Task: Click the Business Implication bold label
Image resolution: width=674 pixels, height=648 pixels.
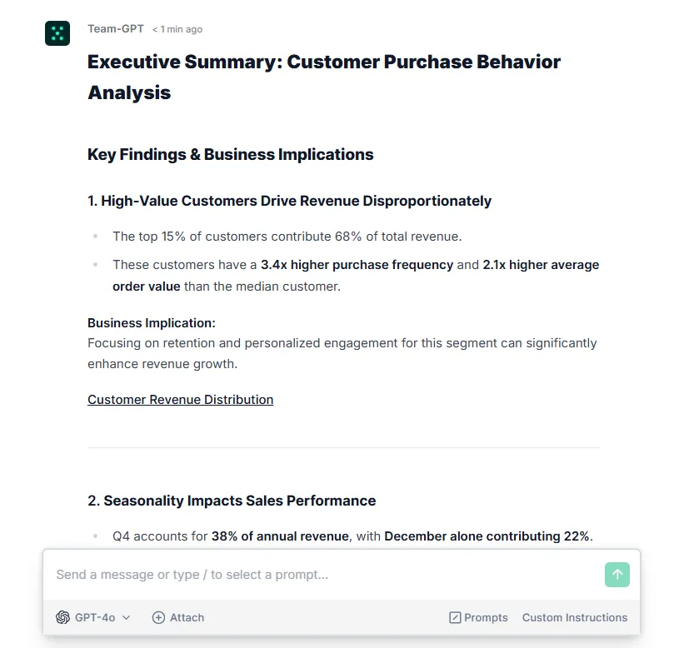Action: [152, 322]
